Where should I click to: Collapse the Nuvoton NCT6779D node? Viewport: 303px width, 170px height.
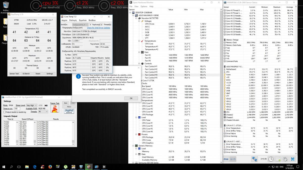136,18
